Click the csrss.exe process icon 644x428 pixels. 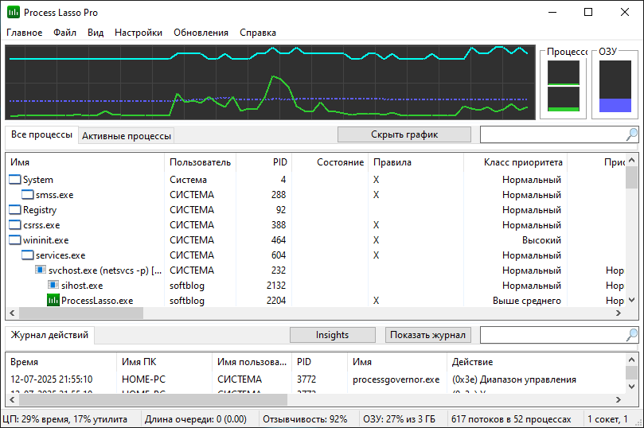point(15,225)
